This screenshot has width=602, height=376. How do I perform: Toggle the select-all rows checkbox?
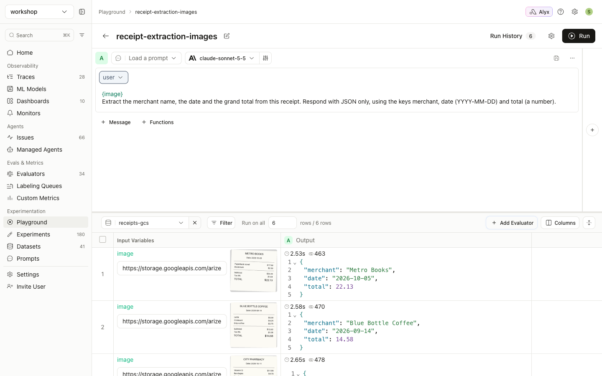coord(103,239)
